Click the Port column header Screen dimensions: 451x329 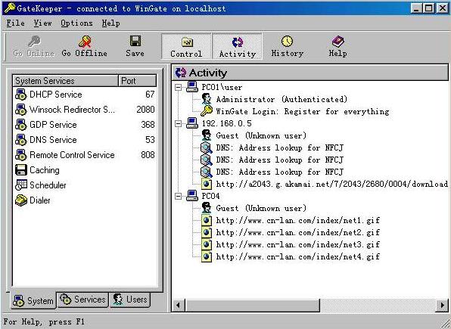click(x=138, y=81)
